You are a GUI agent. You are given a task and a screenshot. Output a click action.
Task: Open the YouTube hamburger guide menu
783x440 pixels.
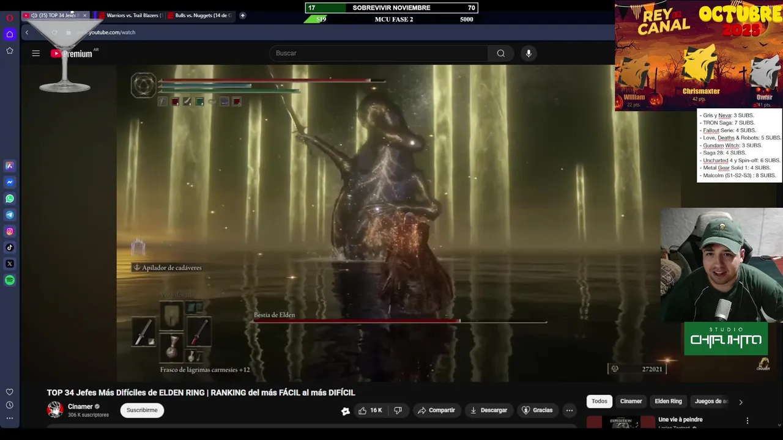[x=36, y=54]
